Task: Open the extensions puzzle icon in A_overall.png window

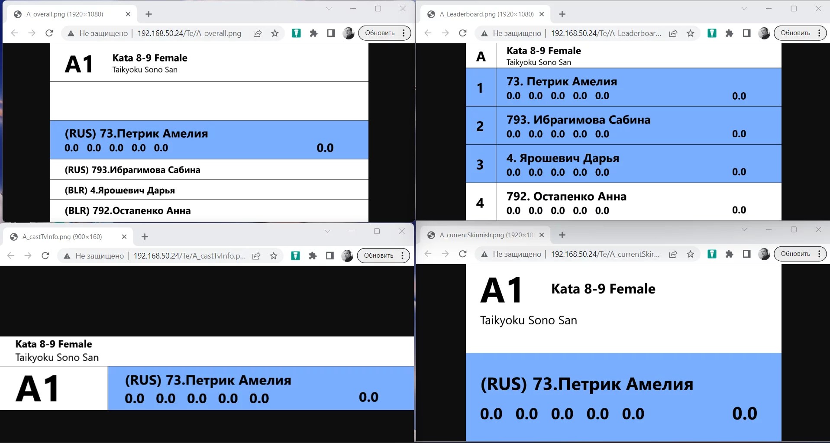Action: click(x=314, y=33)
